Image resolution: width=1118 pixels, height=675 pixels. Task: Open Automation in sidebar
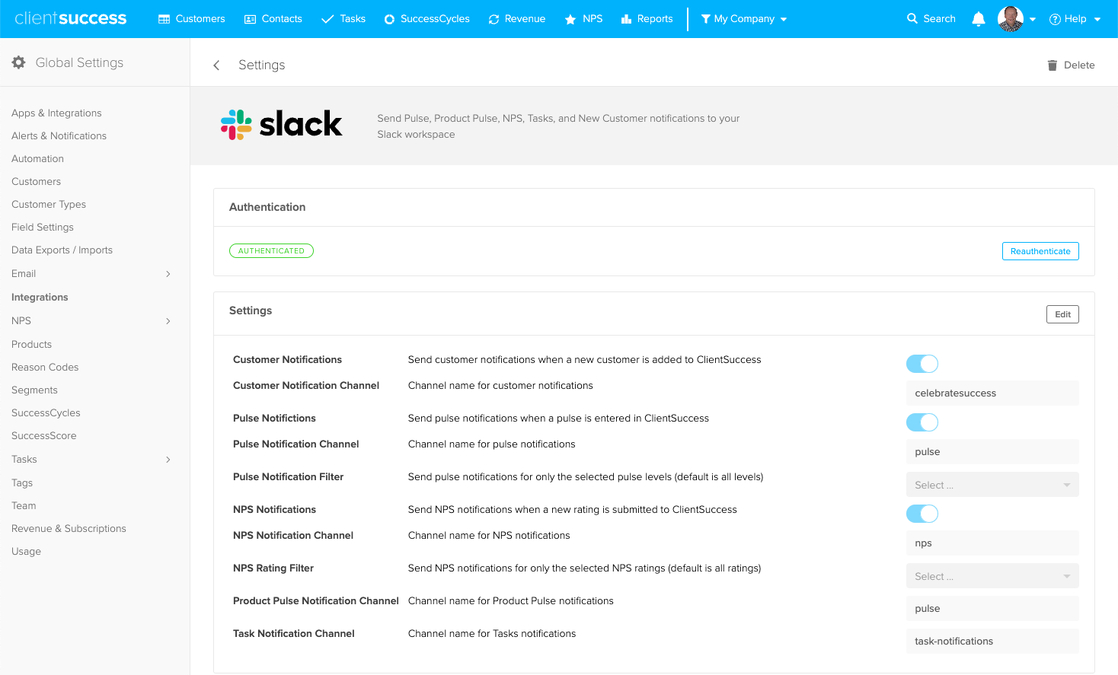(37, 158)
